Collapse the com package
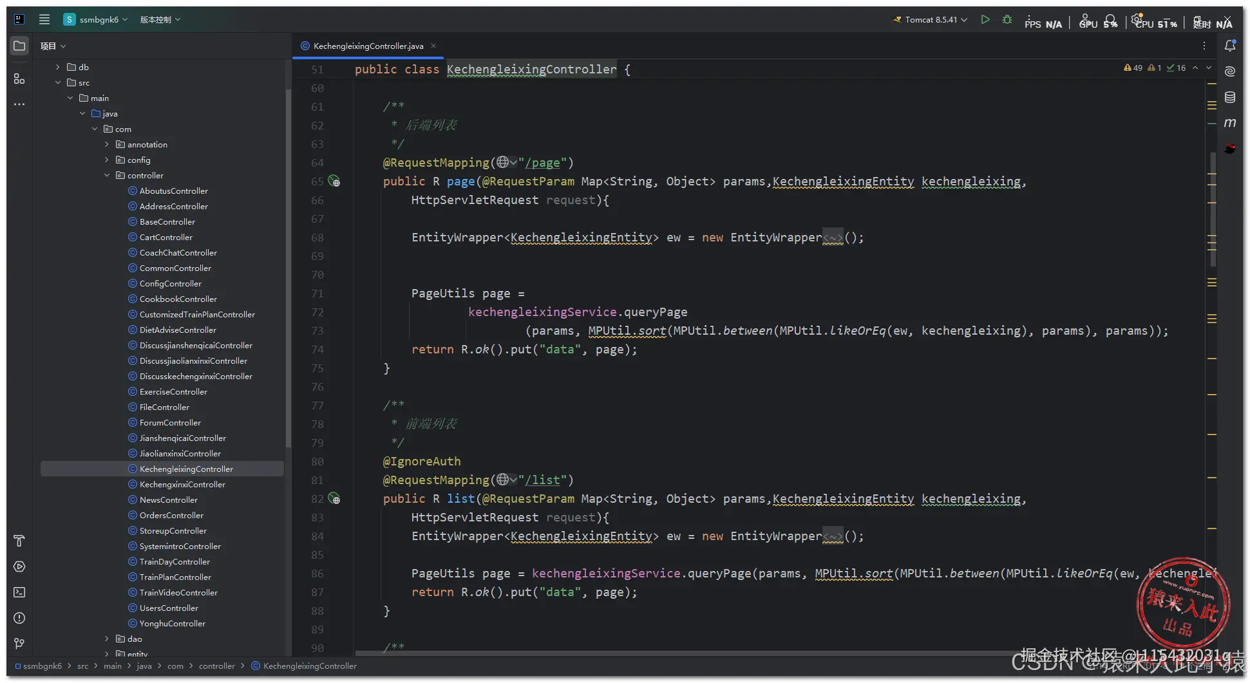This screenshot has height=683, width=1250. 94,129
